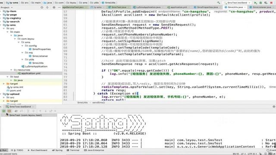Click the expand all icon in test toolbar

click(x=28, y=111)
